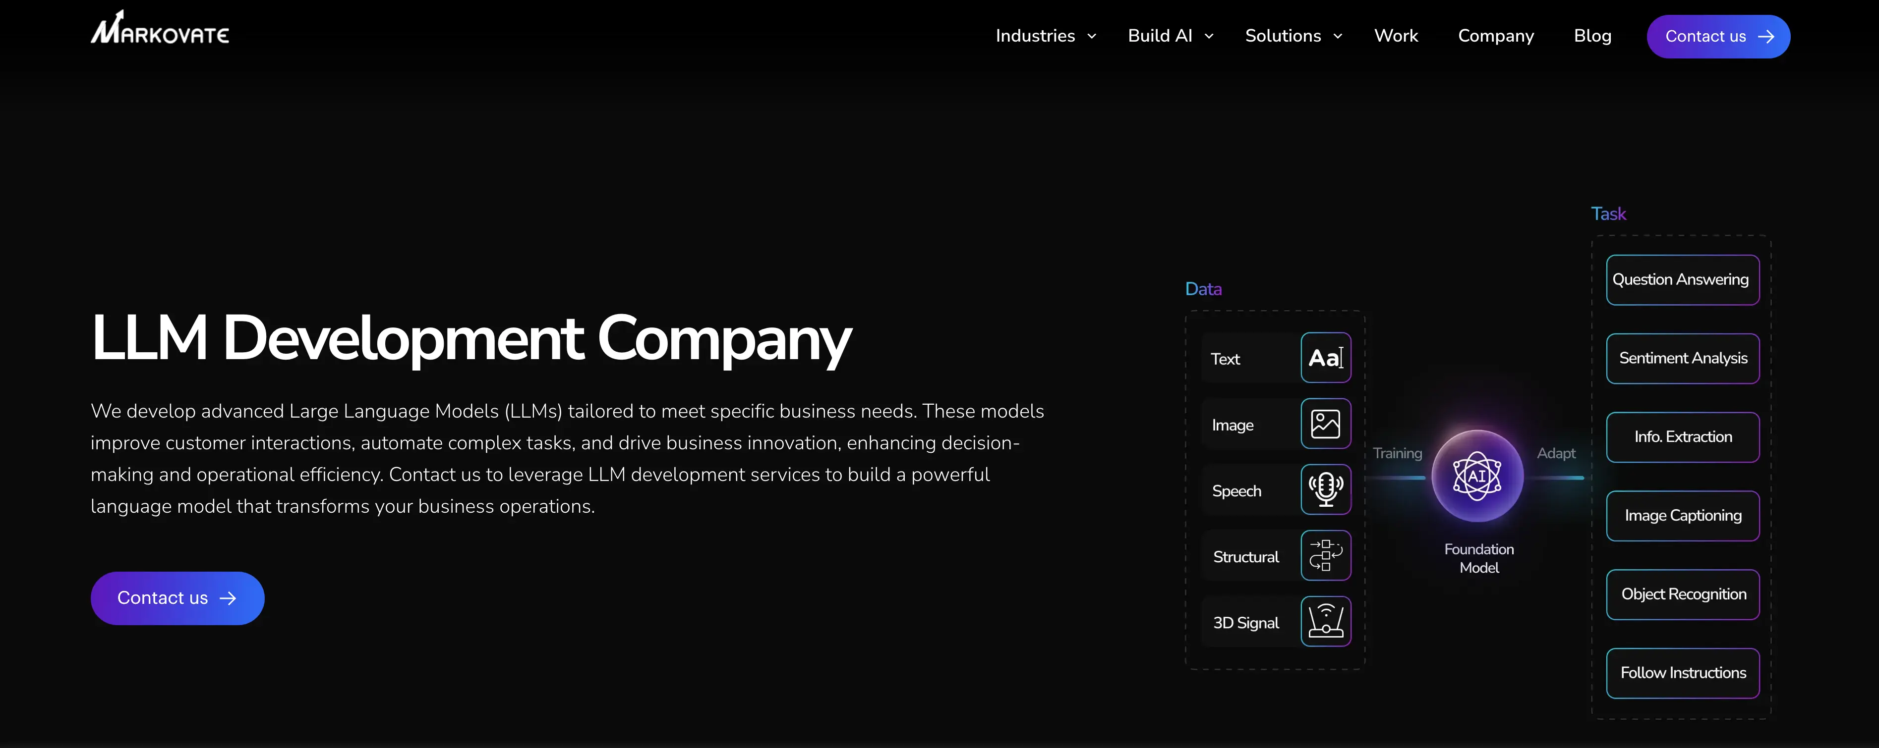Go to the Blog page
Screen dimensions: 1879x748
1592,36
